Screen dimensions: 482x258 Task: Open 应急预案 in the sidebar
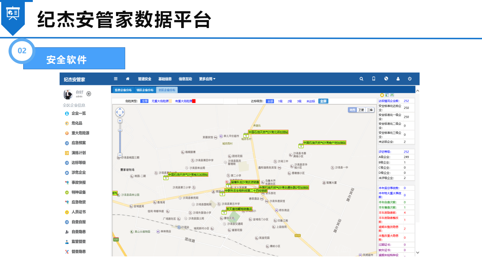pos(78,143)
